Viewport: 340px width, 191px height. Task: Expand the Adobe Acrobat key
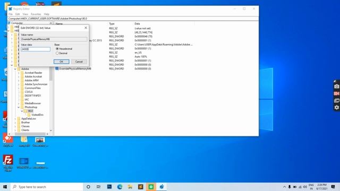click(19, 76)
